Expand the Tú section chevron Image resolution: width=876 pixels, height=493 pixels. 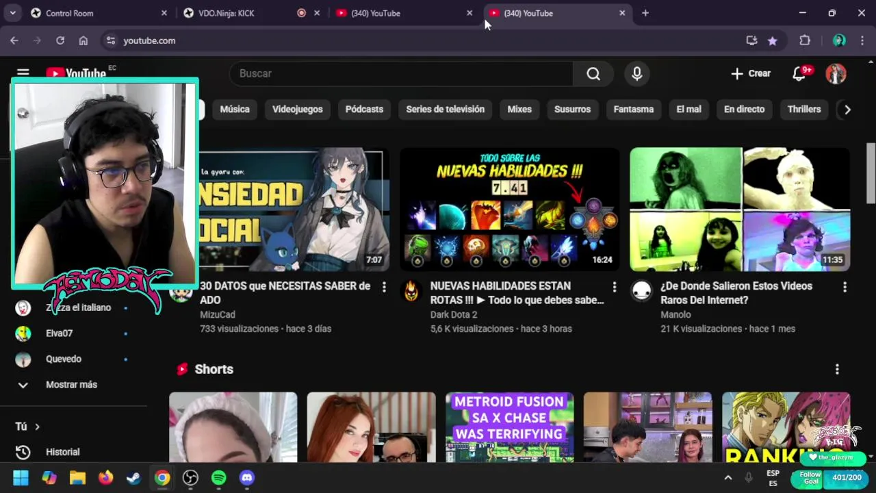[37, 427]
